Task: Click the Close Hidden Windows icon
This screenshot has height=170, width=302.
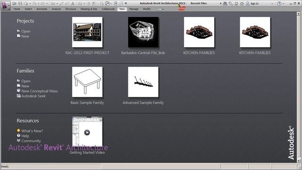Action: click(101, 4)
